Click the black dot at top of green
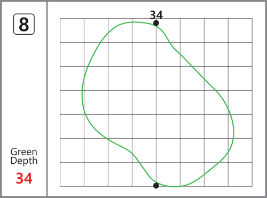 point(156,23)
